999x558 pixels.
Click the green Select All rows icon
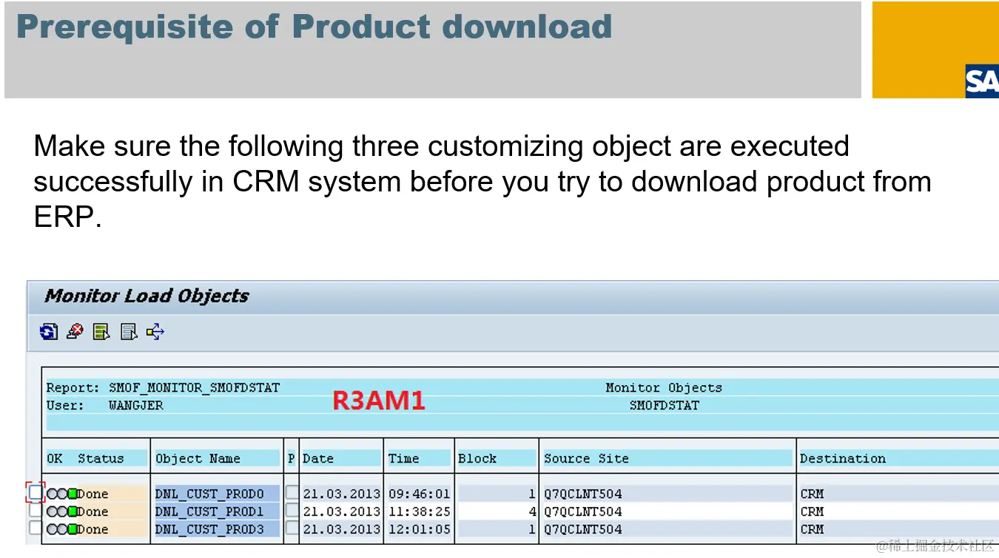coord(101,332)
